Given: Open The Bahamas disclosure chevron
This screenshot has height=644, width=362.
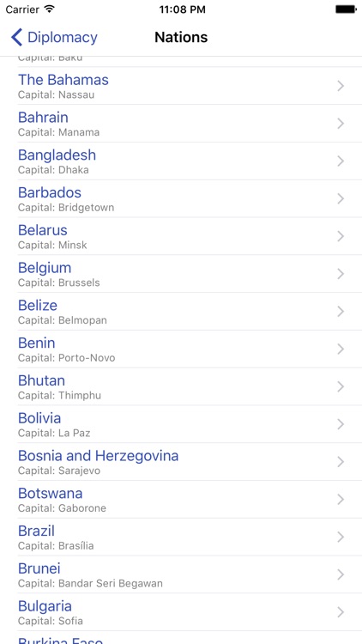Looking at the screenshot, I should [x=341, y=86].
